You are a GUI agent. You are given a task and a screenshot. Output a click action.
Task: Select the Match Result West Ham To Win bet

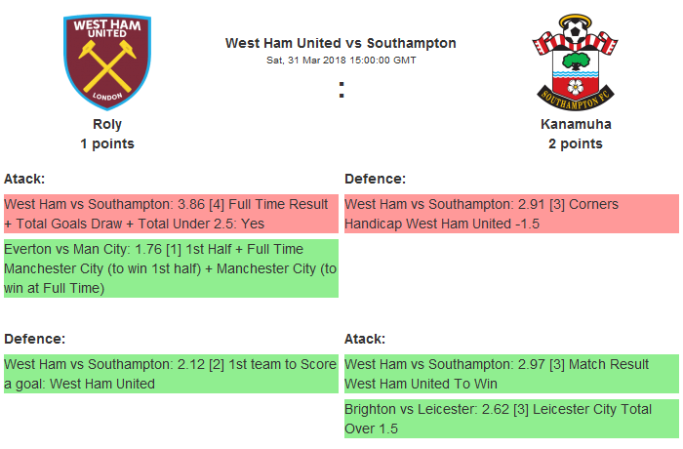tap(511, 374)
